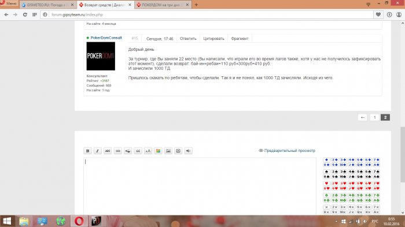The image size is (405, 227).
Task: Go to page 1 of thread
Action: point(374,117)
